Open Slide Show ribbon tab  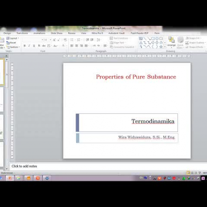[x=57, y=33]
